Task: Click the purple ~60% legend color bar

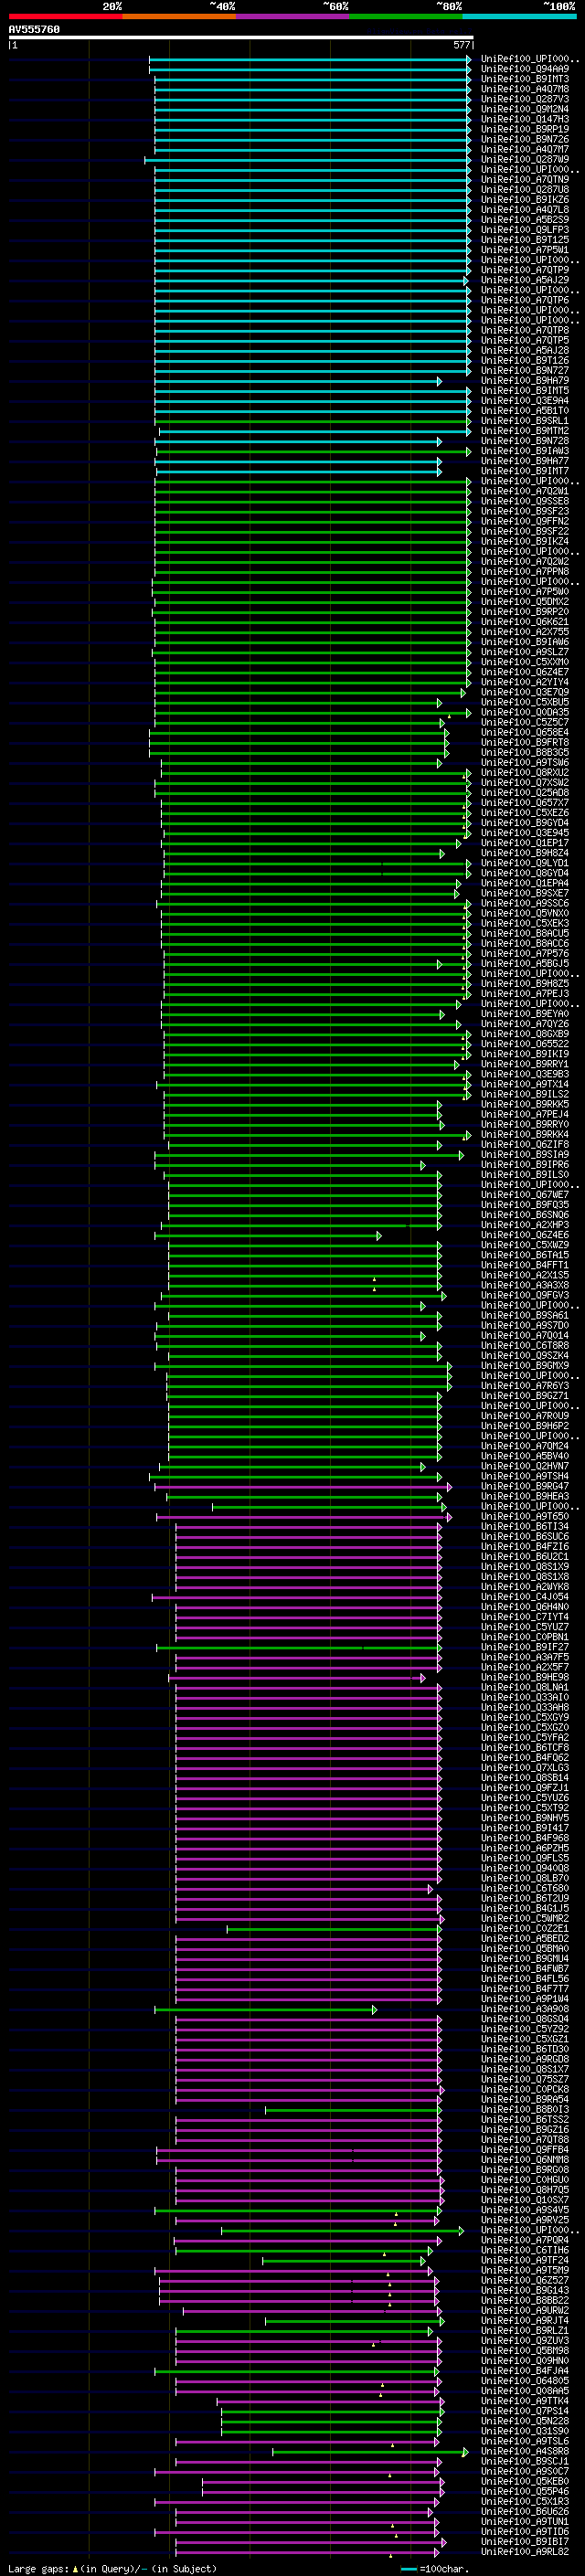Action: pyautogui.click(x=293, y=16)
